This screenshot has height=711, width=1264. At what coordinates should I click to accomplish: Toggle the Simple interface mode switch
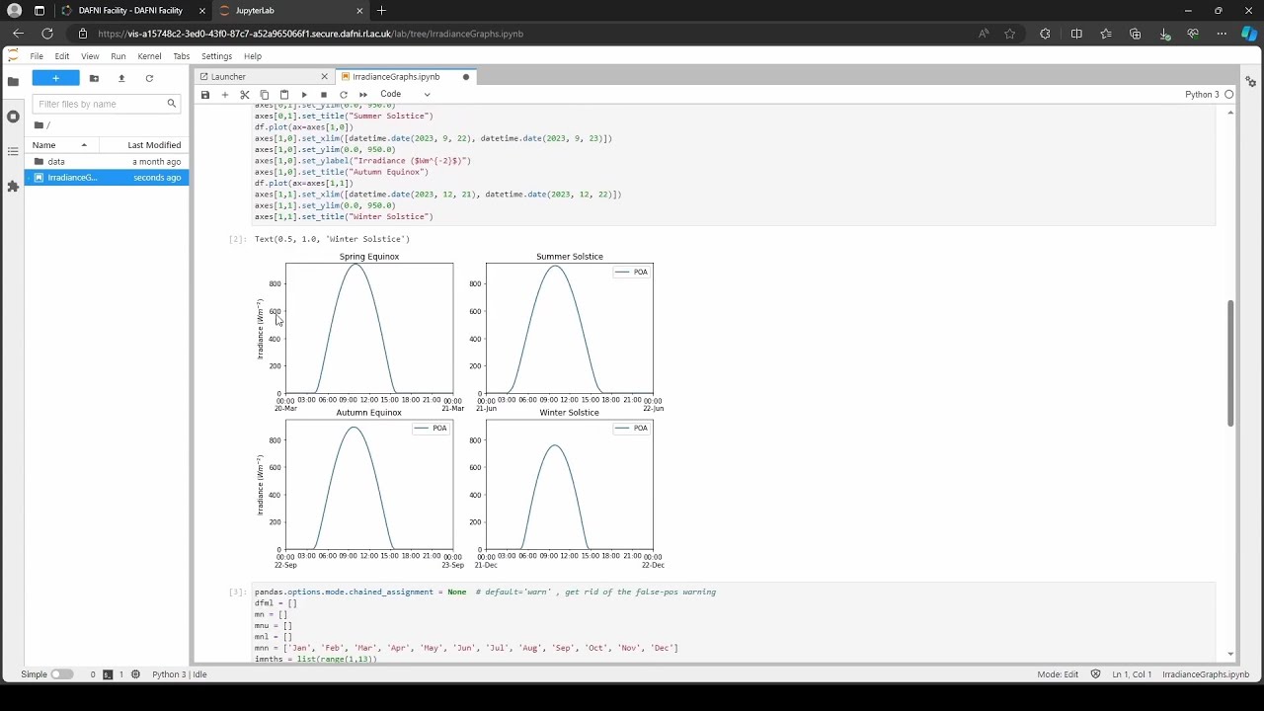click(x=62, y=674)
